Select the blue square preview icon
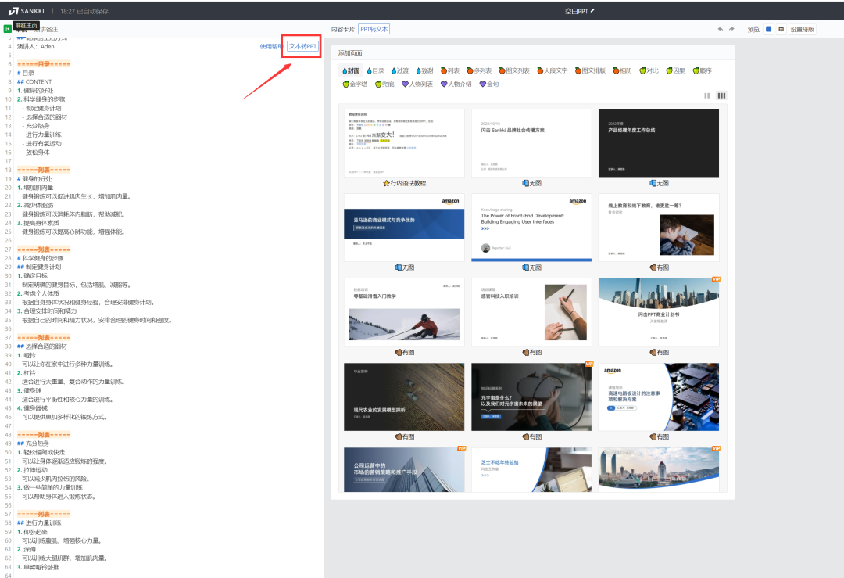 point(768,29)
